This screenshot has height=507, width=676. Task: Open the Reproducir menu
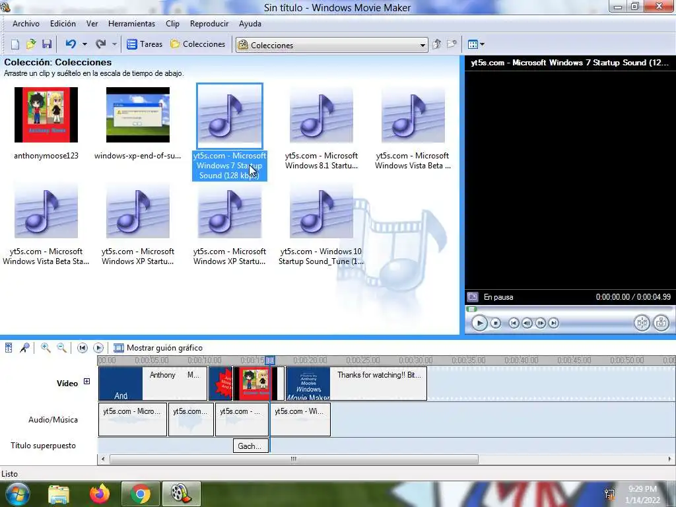[209, 24]
